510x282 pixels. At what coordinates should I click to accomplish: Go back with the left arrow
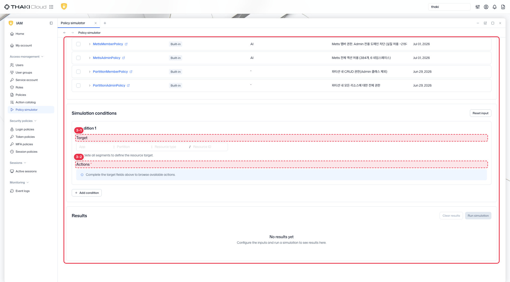click(65, 33)
